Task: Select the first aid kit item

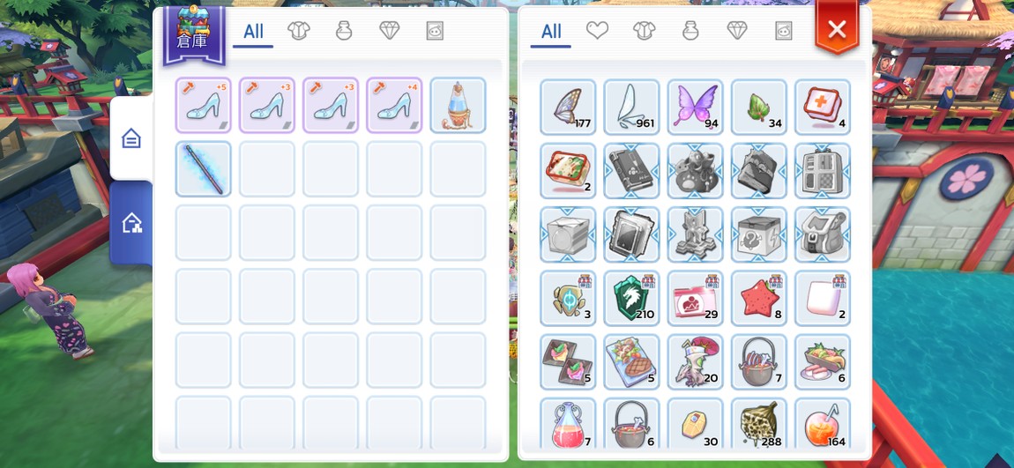Action: (823, 108)
